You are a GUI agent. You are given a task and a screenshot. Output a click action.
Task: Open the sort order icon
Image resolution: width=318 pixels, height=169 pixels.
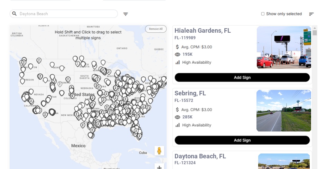click(311, 14)
